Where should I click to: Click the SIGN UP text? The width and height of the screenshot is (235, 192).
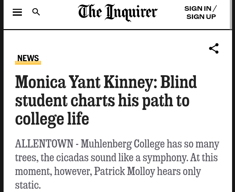[x=201, y=17]
